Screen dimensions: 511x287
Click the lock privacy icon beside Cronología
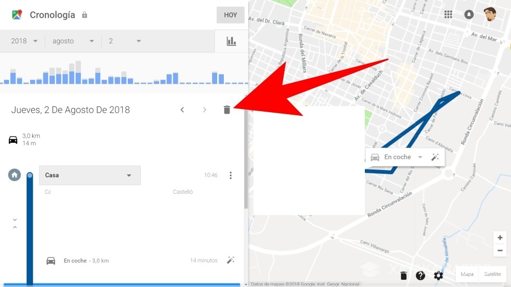84,15
